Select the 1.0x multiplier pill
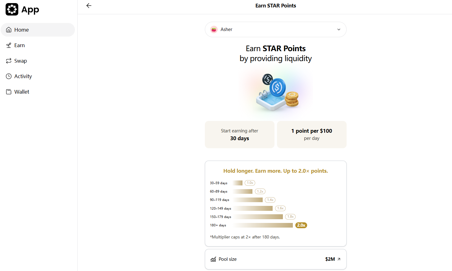Screen dimensions: 452x271 [x=250, y=183]
